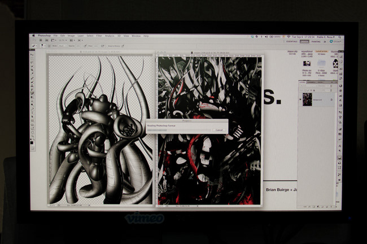Select the Lasso tool
The height and width of the screenshot is (244, 367).
coord(32,62)
